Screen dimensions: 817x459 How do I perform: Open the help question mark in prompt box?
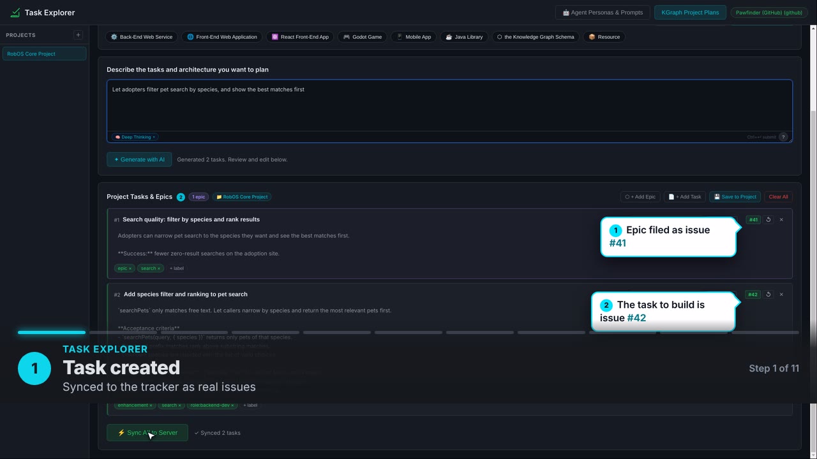[x=783, y=137]
